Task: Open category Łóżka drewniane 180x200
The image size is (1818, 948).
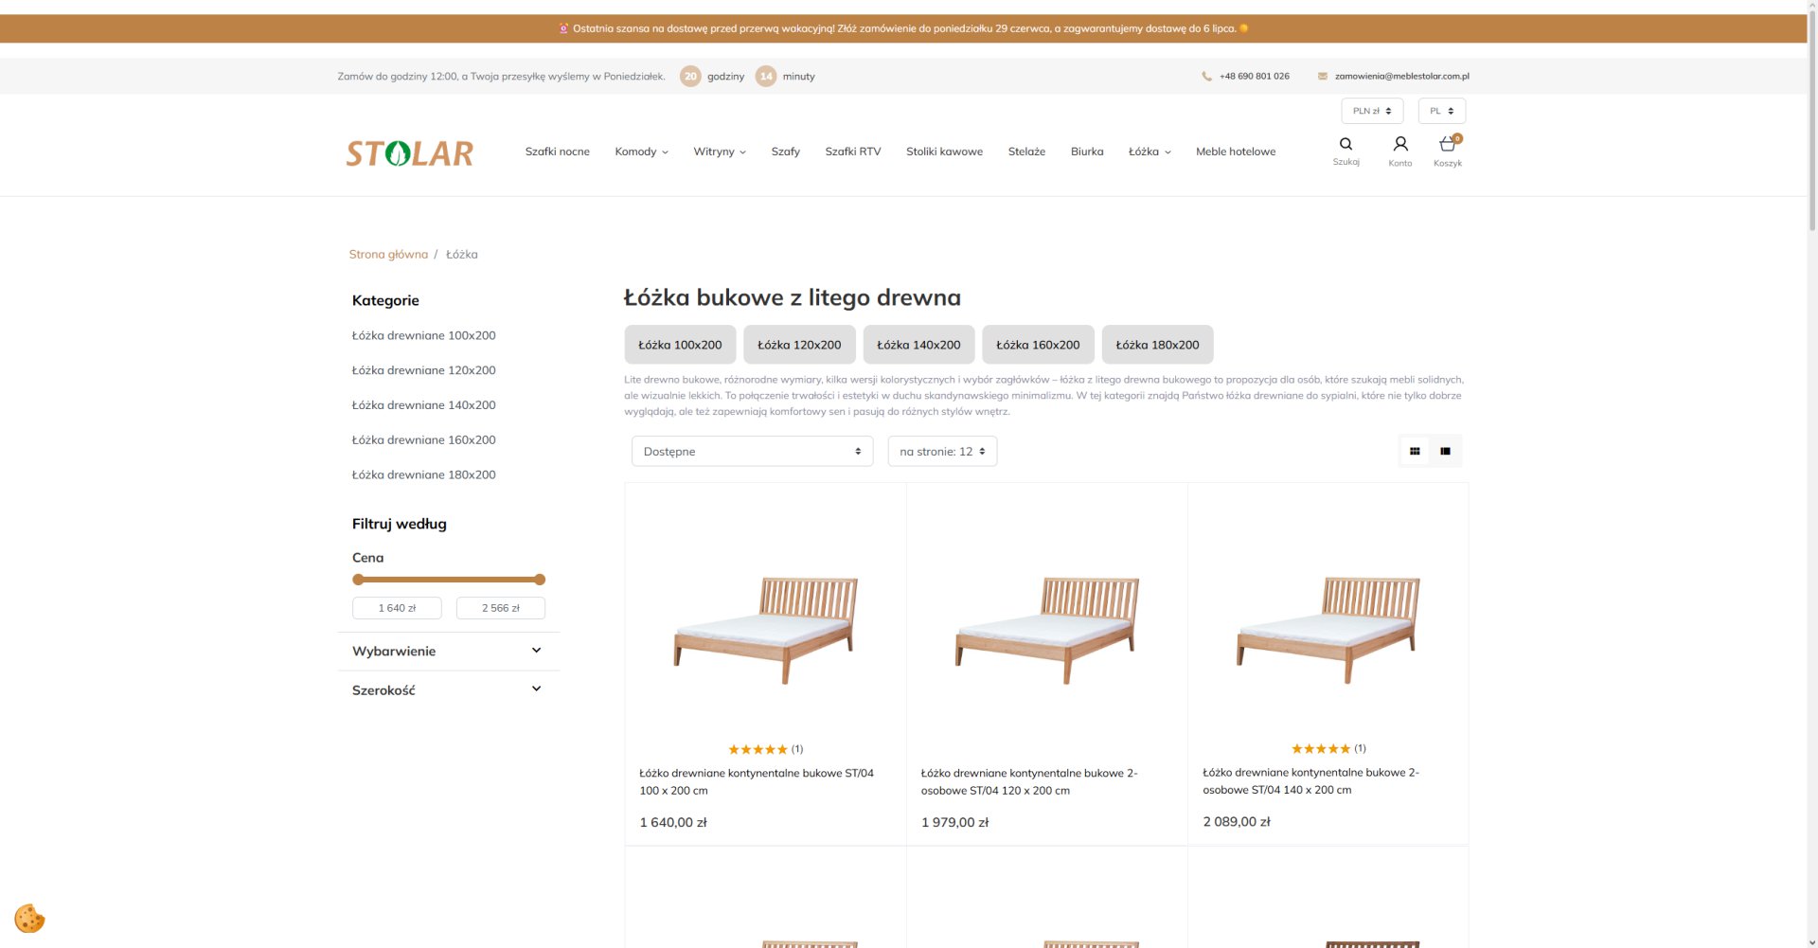Action: click(423, 474)
